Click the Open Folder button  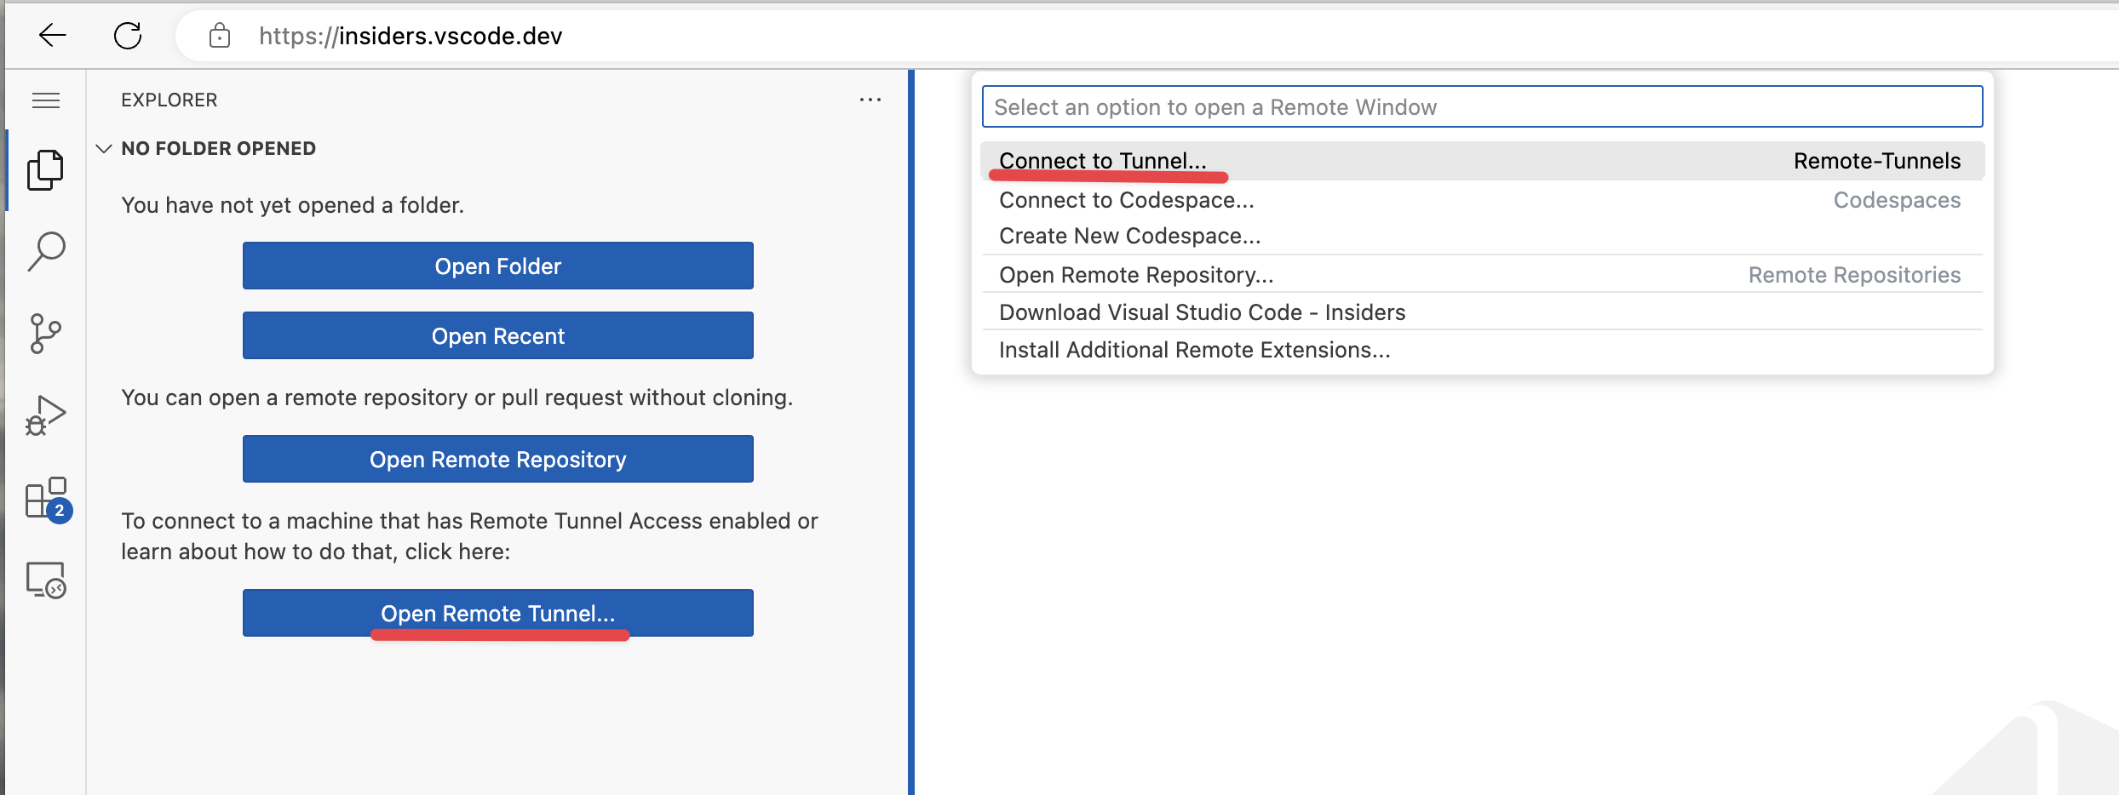click(x=498, y=266)
